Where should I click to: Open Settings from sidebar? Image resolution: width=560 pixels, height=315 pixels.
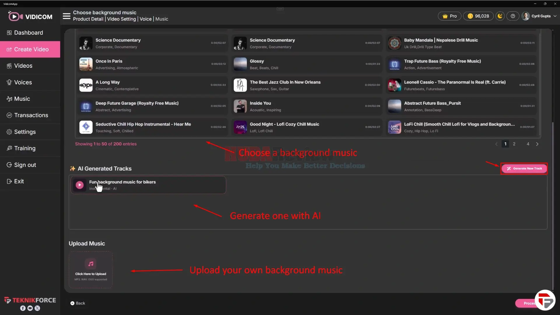[x=30, y=132]
